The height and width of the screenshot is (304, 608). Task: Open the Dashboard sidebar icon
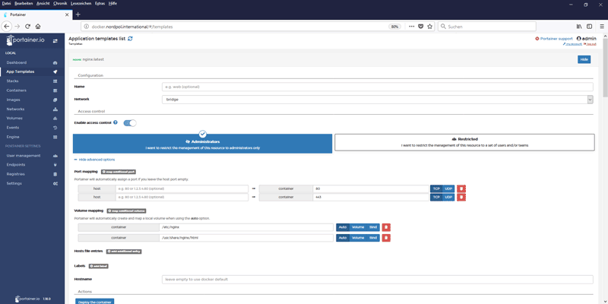click(x=55, y=62)
